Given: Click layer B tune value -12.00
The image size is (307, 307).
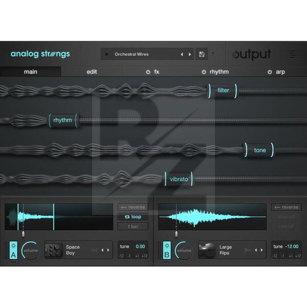Looking at the screenshot, I should pyautogui.click(x=292, y=247).
